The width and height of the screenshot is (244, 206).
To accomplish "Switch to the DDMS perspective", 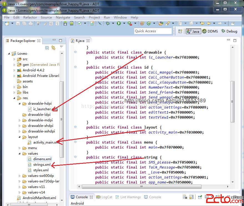I will pos(210,31).
